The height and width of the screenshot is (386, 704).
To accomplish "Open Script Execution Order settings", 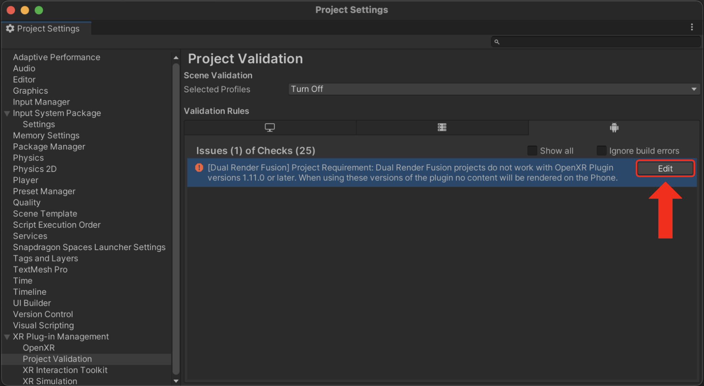I will tap(57, 225).
